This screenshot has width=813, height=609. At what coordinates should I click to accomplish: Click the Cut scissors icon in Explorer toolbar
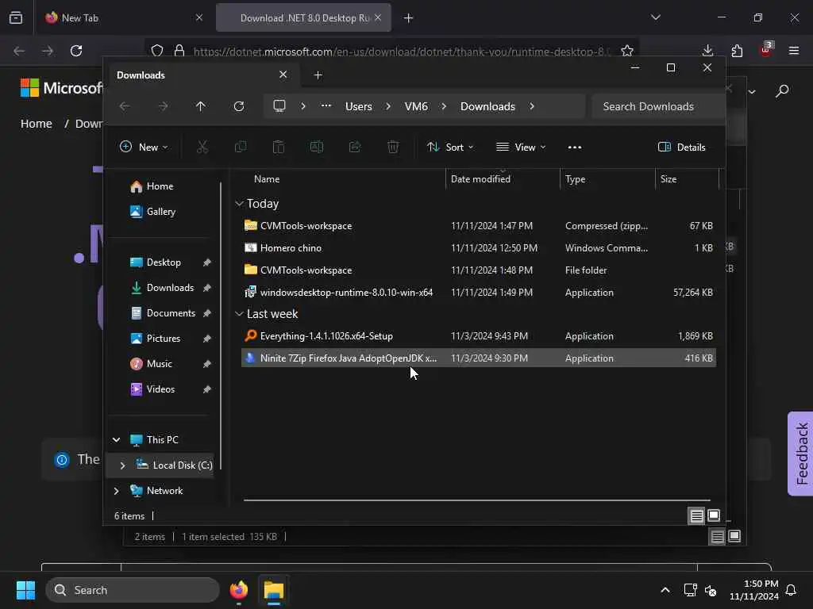[202, 147]
